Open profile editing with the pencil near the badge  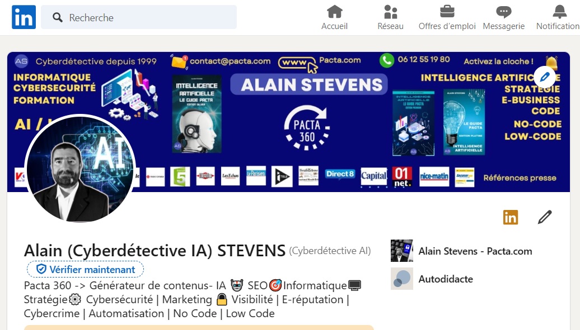(544, 217)
